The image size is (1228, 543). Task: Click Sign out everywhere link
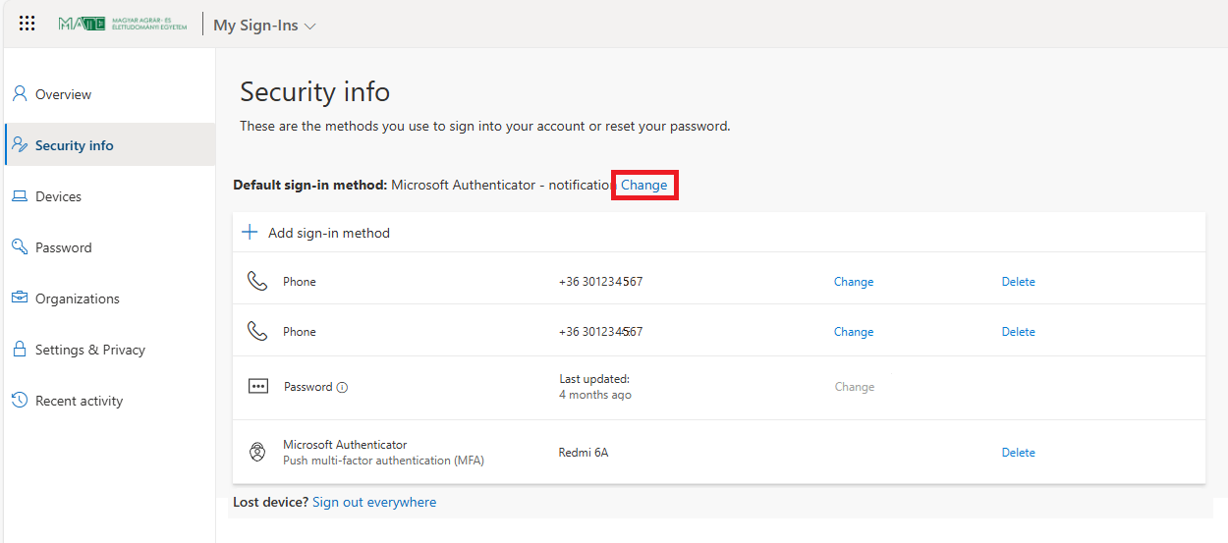[x=373, y=502]
